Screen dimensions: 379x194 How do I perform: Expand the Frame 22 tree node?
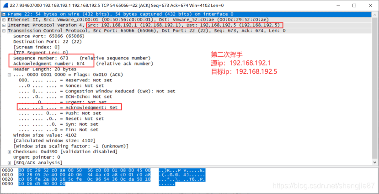[x=4, y=14]
